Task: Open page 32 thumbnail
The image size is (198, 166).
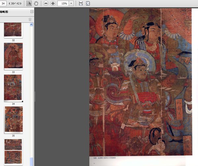Action: point(13,30)
